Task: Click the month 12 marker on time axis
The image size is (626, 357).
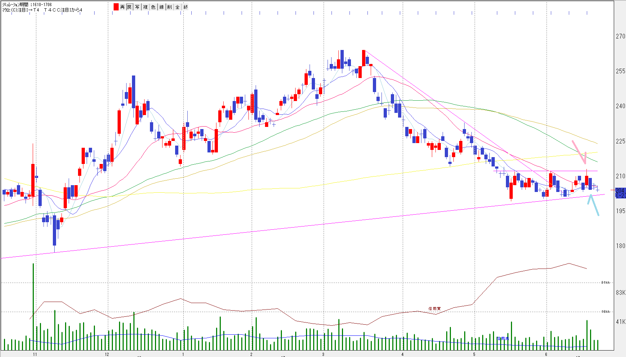Action: (x=107, y=354)
